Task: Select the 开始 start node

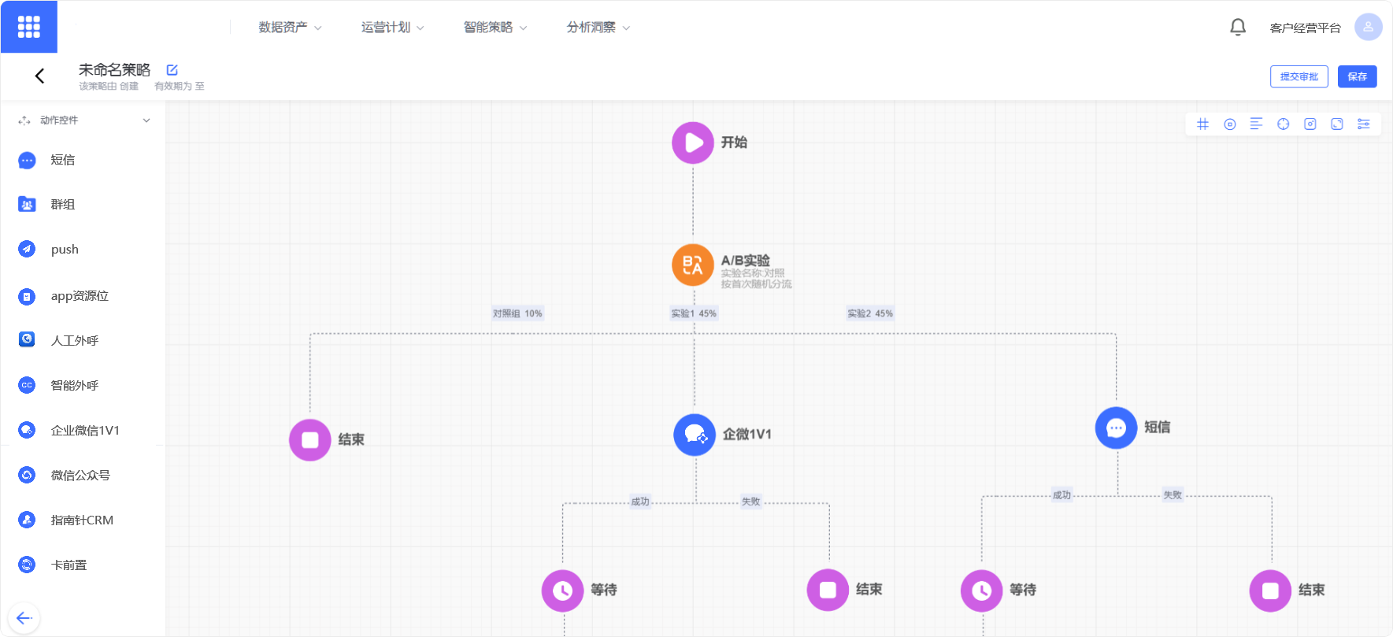Action: pos(693,143)
